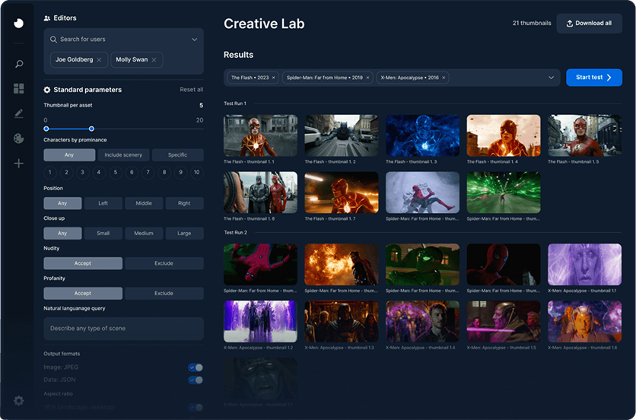Select Any under Characters by prominence
Viewport: 636px width, 420px height.
[69, 155]
